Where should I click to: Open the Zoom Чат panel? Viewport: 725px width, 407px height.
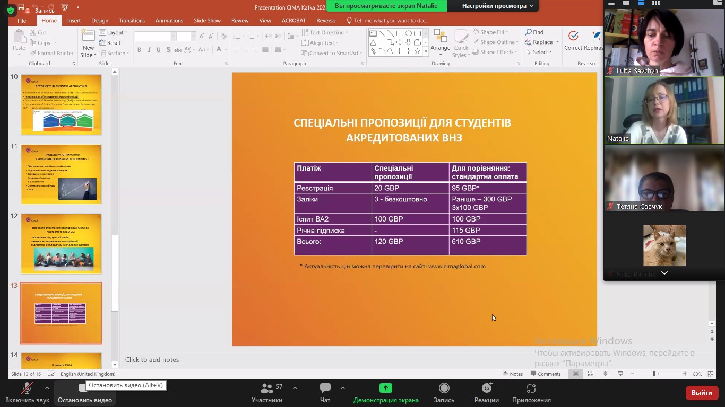[325, 393]
